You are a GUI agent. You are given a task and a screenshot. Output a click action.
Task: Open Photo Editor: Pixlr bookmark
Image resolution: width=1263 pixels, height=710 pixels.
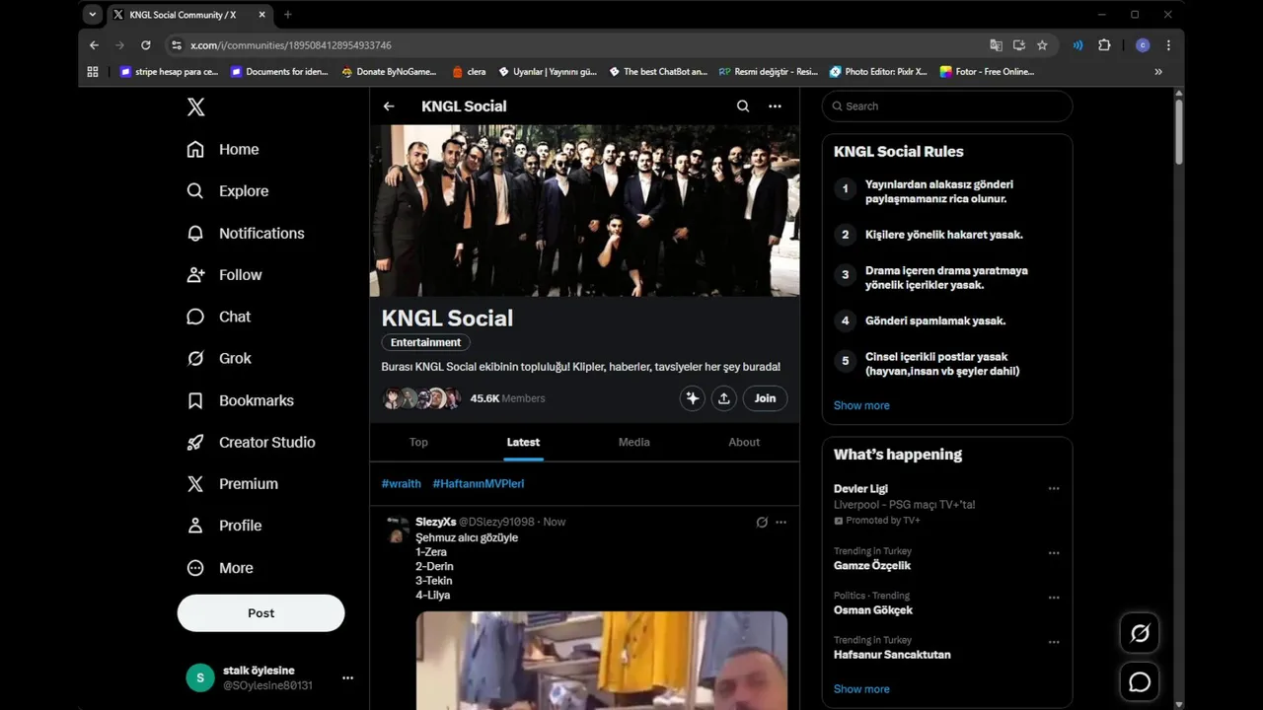tap(878, 71)
